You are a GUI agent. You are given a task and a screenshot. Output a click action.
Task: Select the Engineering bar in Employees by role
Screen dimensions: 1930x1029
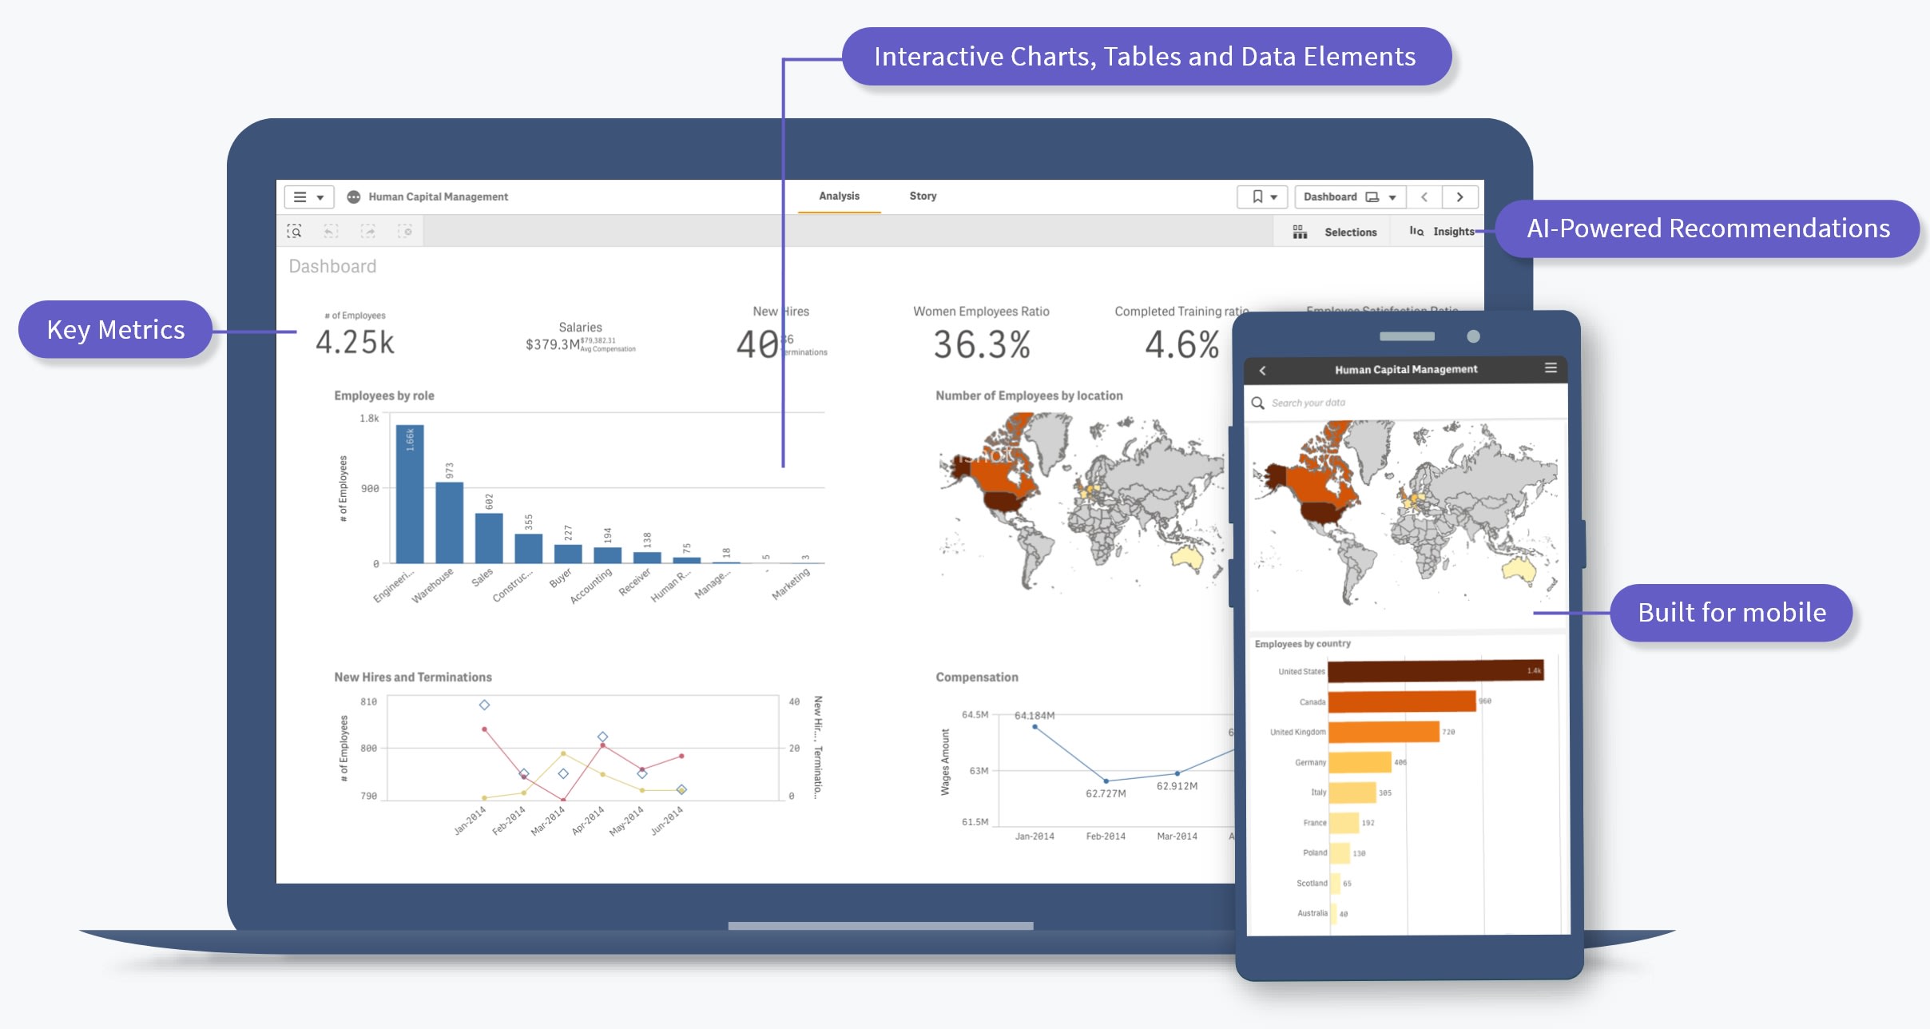point(410,495)
